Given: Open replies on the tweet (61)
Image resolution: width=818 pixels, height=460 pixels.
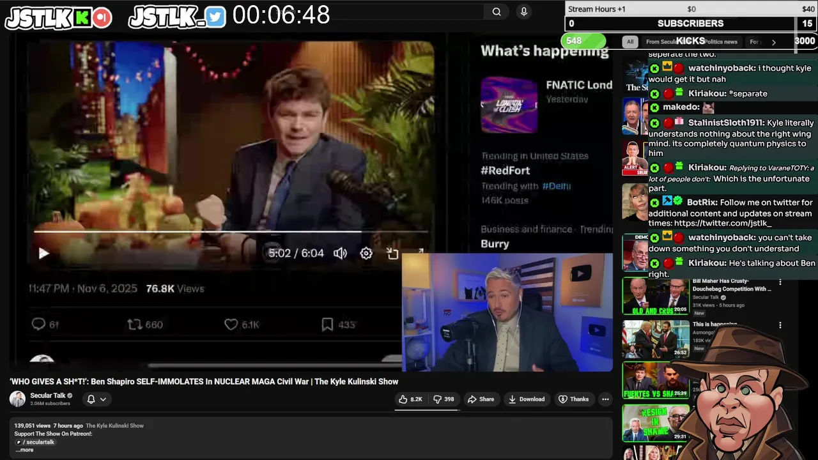Looking at the screenshot, I should (x=45, y=325).
